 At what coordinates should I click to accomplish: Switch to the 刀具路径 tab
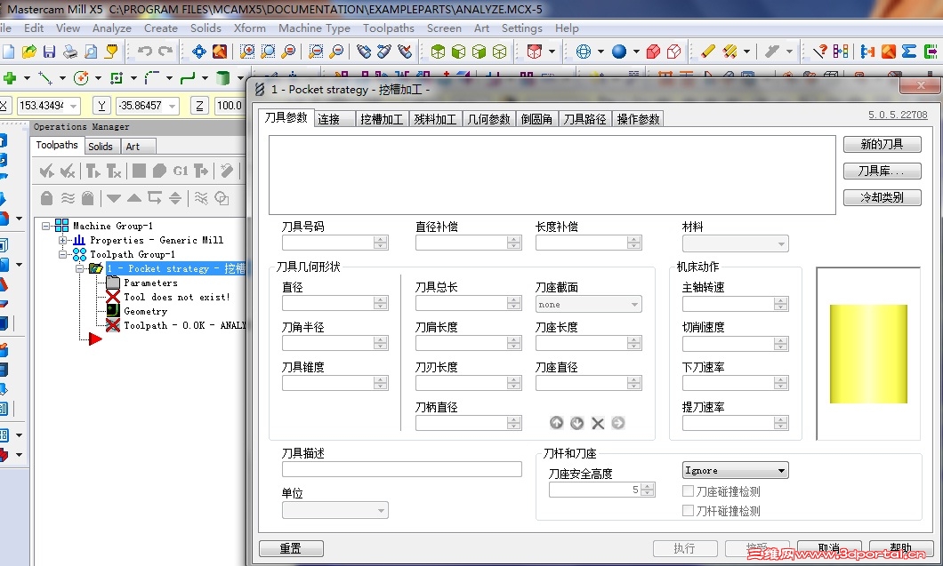pos(584,119)
